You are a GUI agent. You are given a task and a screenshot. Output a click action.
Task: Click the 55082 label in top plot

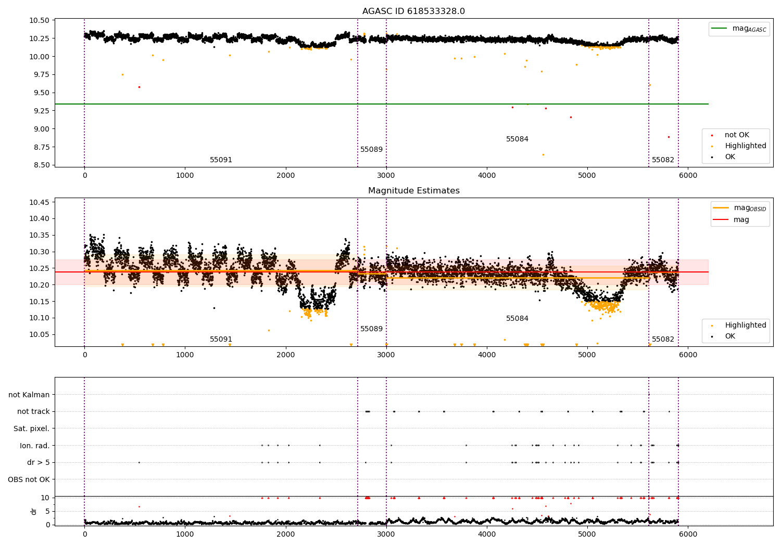[x=663, y=160]
